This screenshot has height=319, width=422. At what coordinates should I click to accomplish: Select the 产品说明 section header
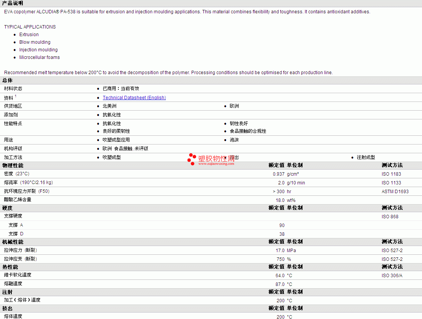click(x=13, y=3)
